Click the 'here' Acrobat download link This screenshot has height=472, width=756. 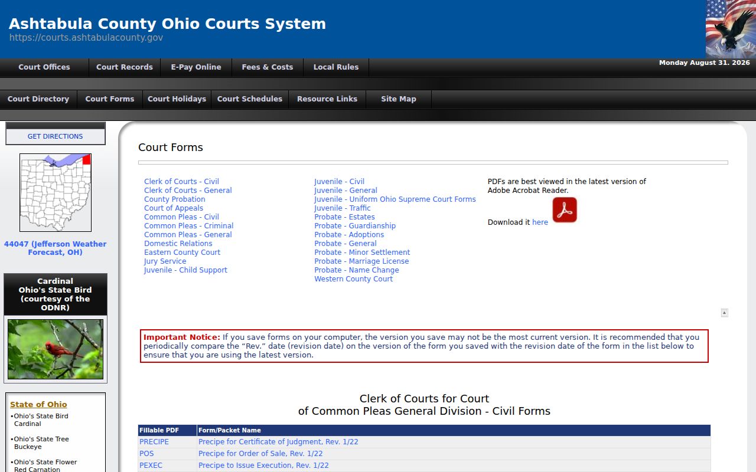(540, 222)
